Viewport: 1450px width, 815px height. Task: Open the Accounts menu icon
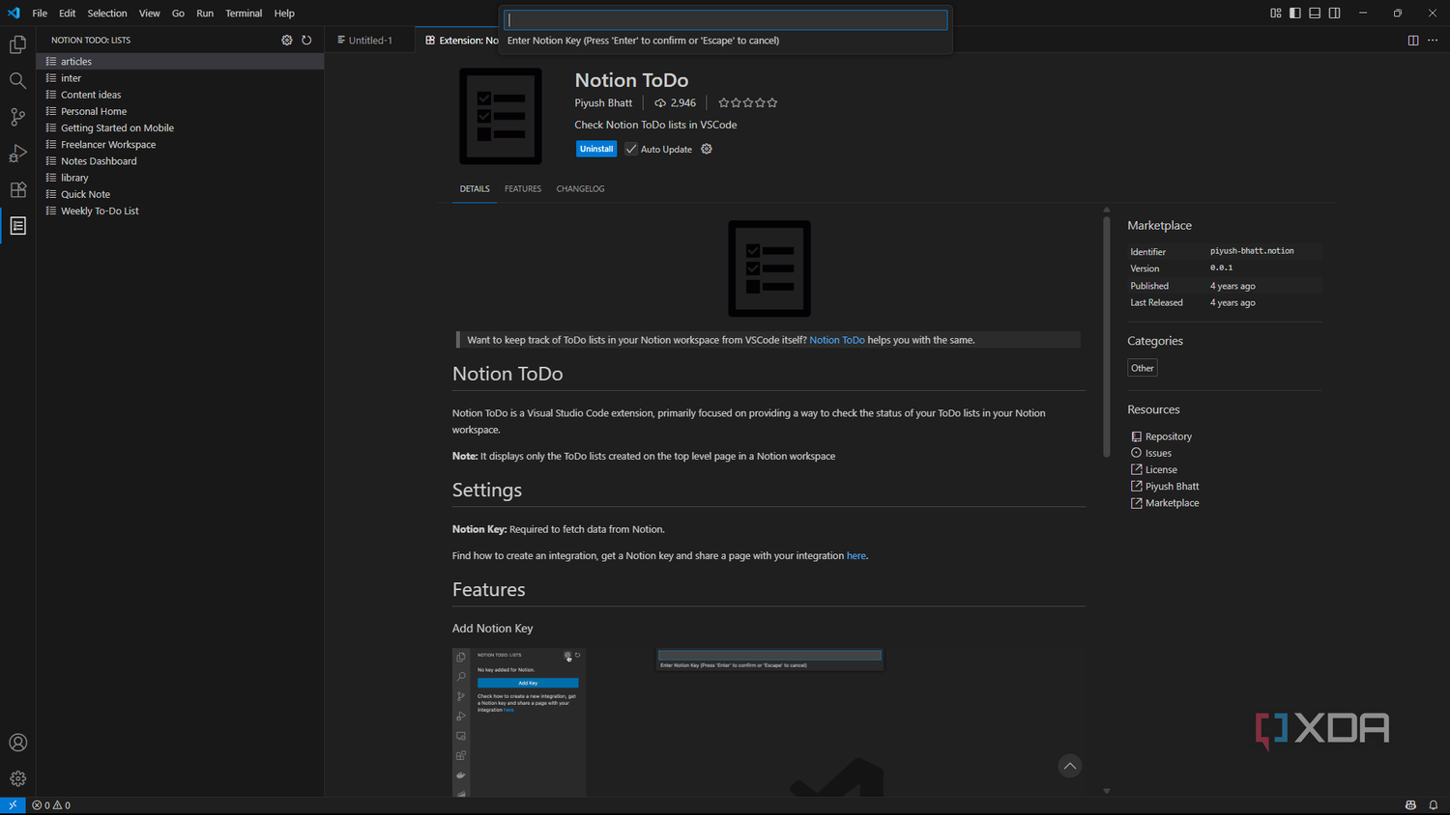(x=17, y=743)
